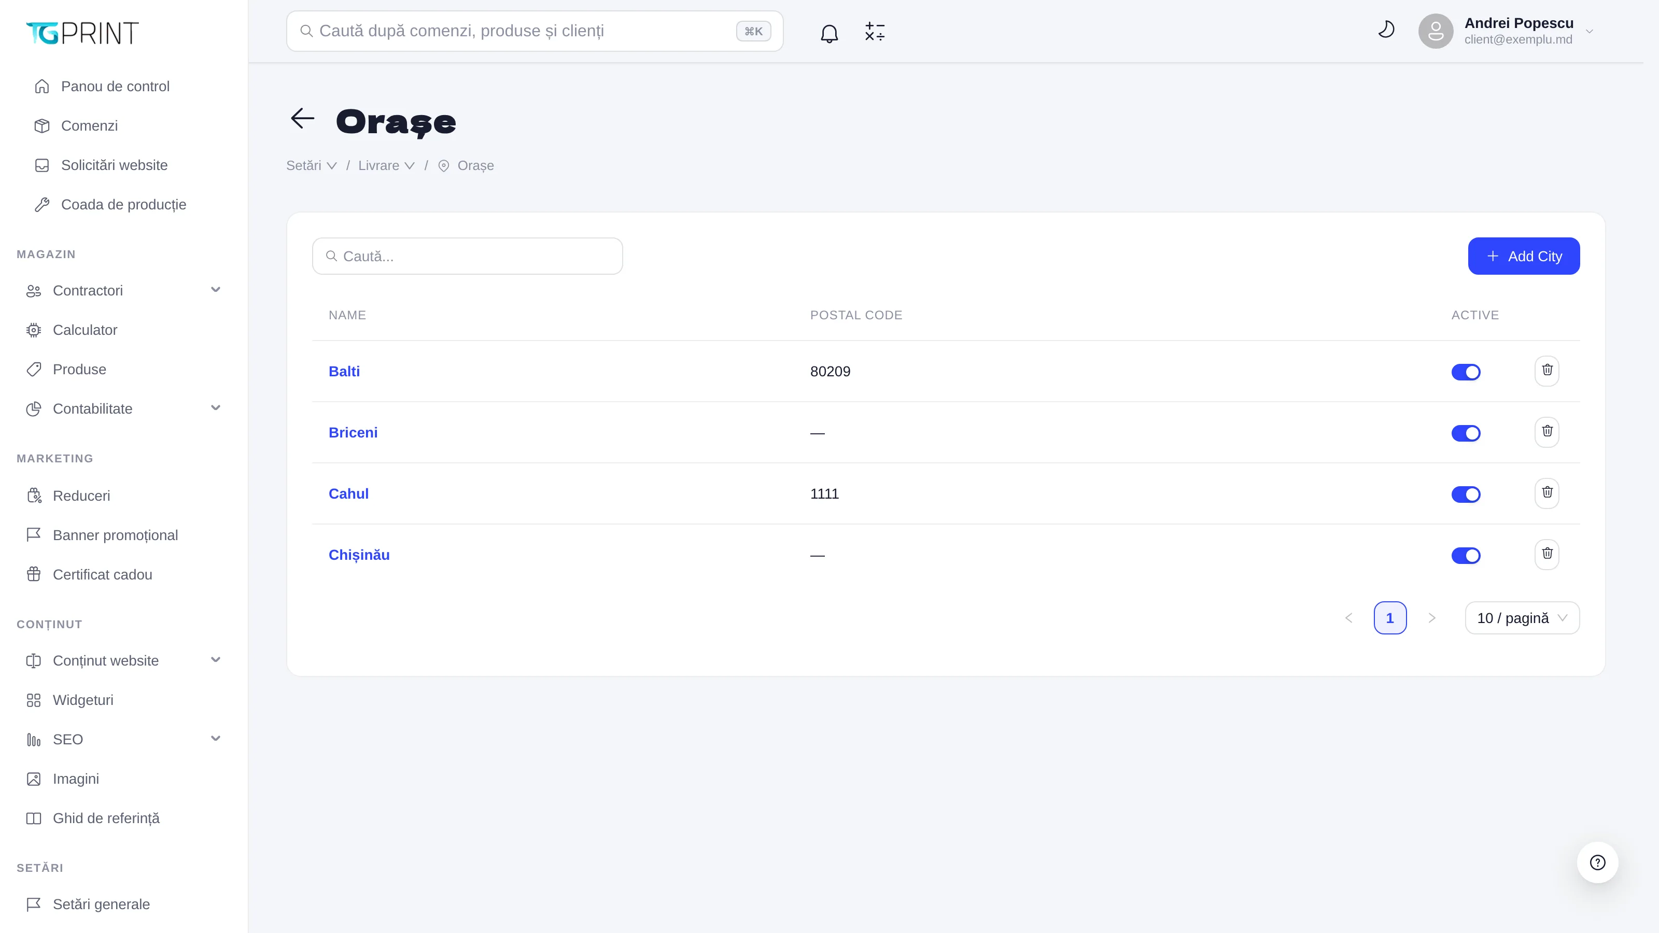The height and width of the screenshot is (933, 1659).
Task: Open Andrei Popescu account menu
Action: [x=1507, y=31]
